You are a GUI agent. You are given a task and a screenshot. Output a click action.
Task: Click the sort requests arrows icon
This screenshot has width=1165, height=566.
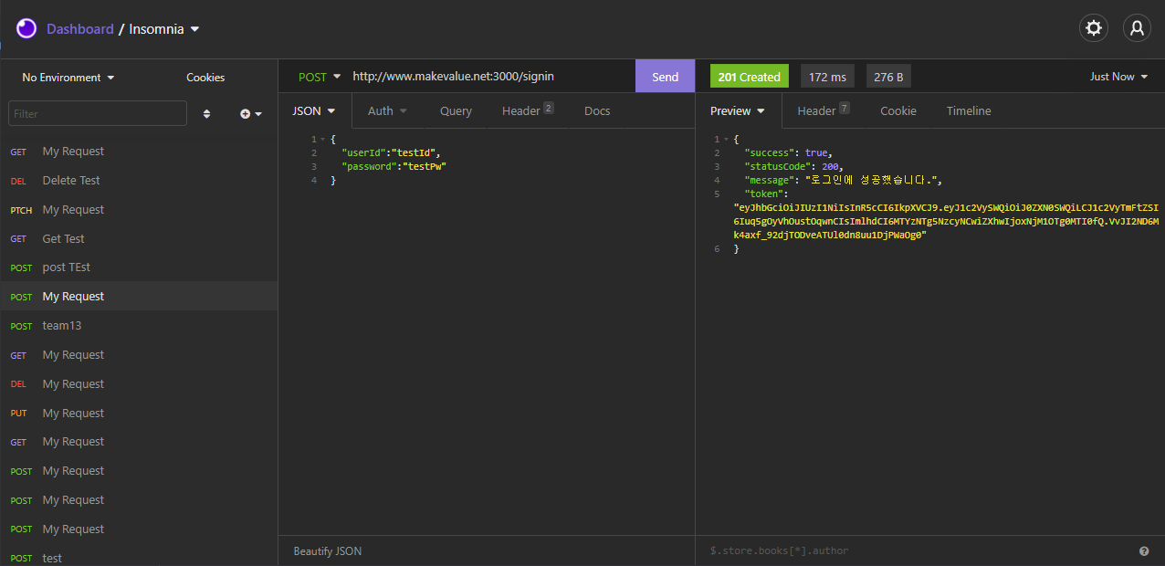(x=206, y=114)
